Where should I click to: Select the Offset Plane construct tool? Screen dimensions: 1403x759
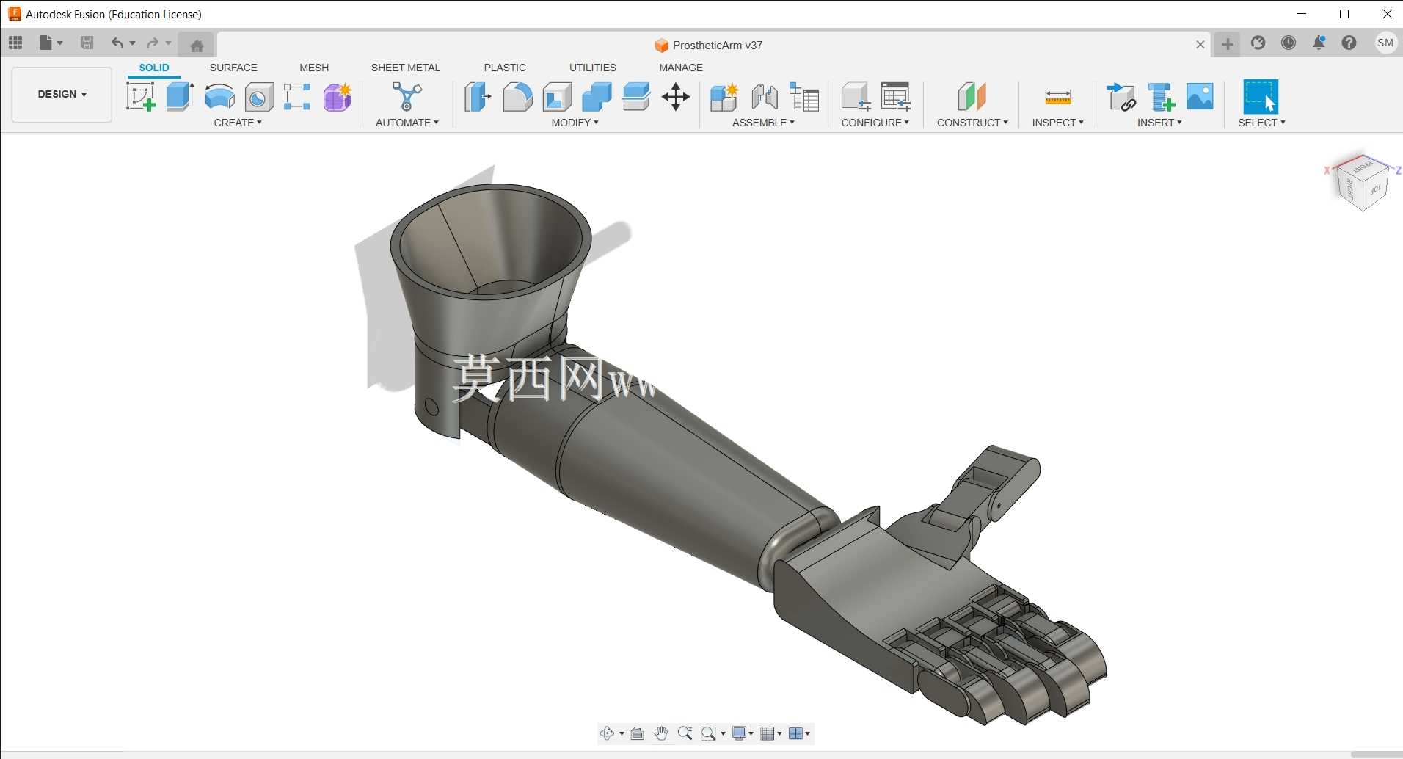tap(972, 97)
